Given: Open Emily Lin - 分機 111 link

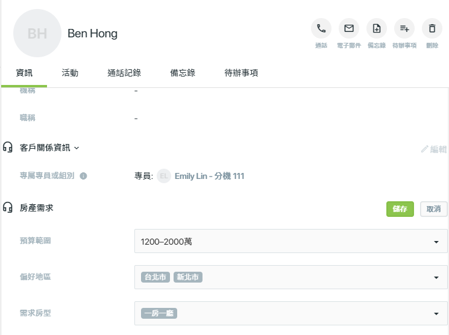Looking at the screenshot, I should pos(209,176).
